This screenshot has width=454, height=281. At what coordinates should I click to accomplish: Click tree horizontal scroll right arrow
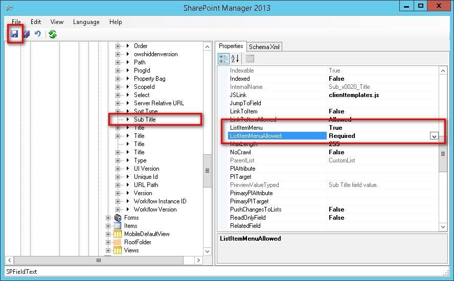tap(198, 260)
